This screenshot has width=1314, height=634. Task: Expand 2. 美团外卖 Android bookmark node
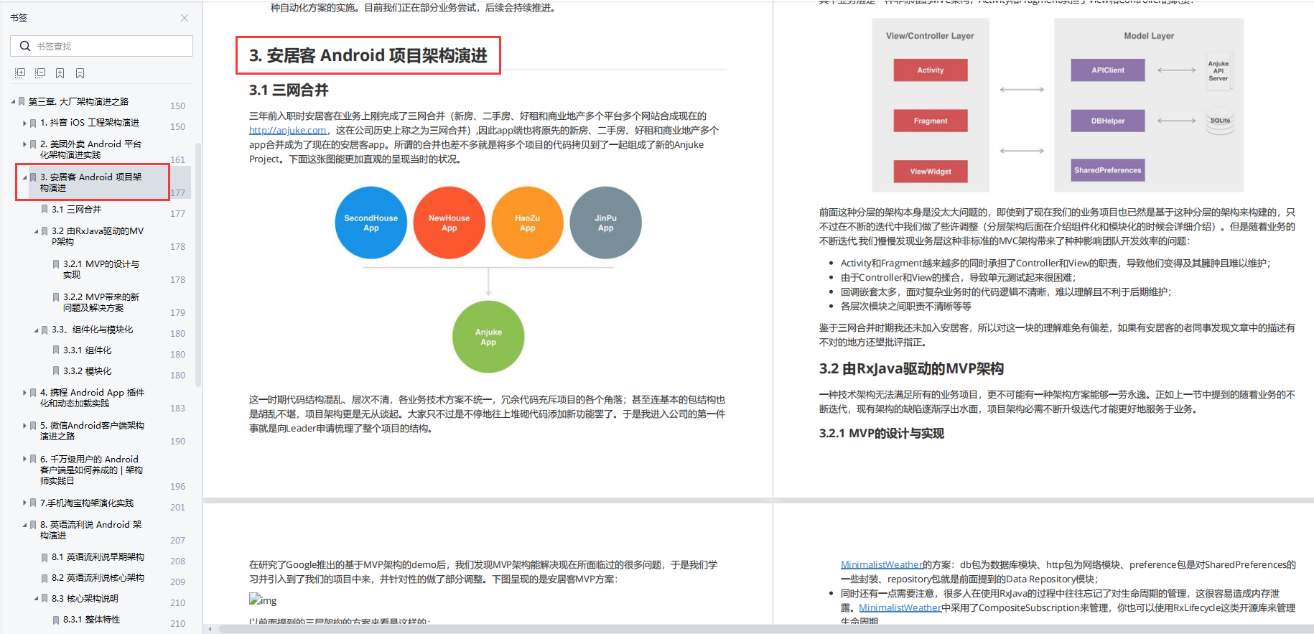[24, 144]
